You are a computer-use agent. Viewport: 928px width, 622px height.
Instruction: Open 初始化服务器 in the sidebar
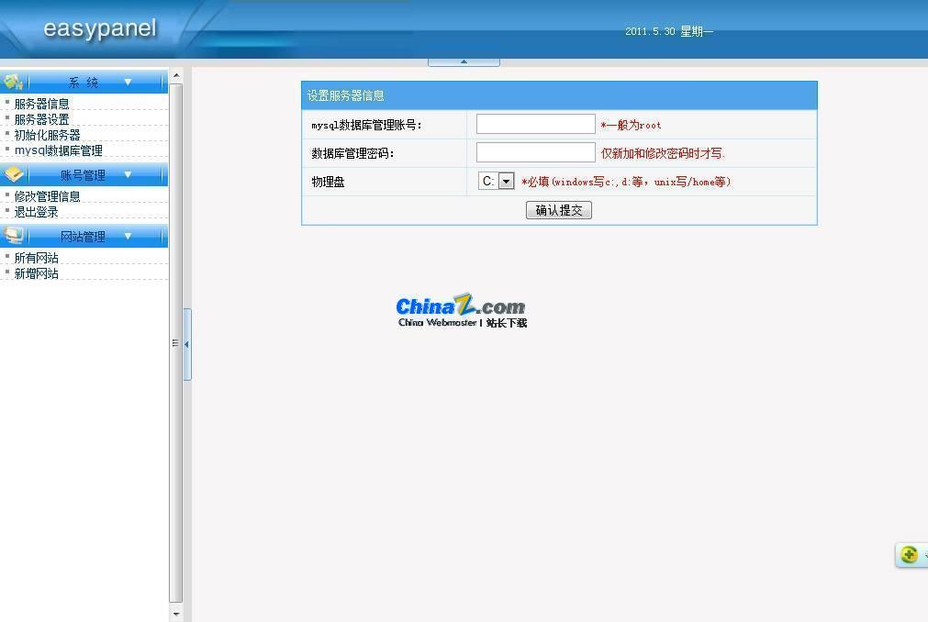coord(48,135)
